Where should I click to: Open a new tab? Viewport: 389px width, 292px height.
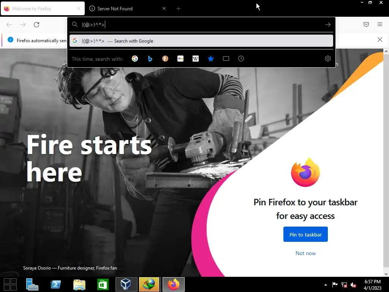[x=178, y=9]
